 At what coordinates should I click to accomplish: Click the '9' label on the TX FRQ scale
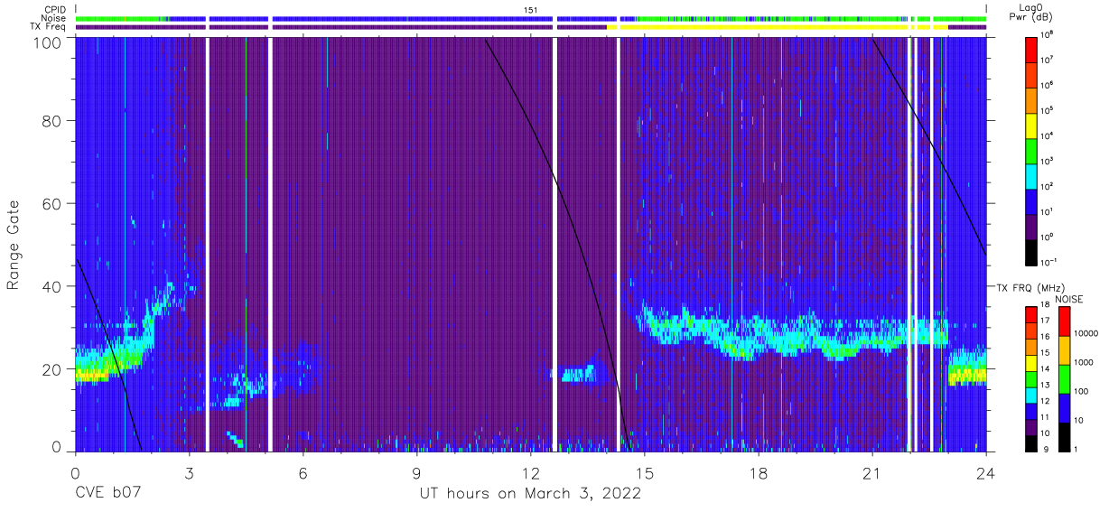click(1046, 449)
